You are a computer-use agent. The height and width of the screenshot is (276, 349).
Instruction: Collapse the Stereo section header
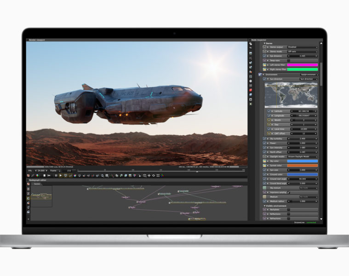(x=265, y=43)
